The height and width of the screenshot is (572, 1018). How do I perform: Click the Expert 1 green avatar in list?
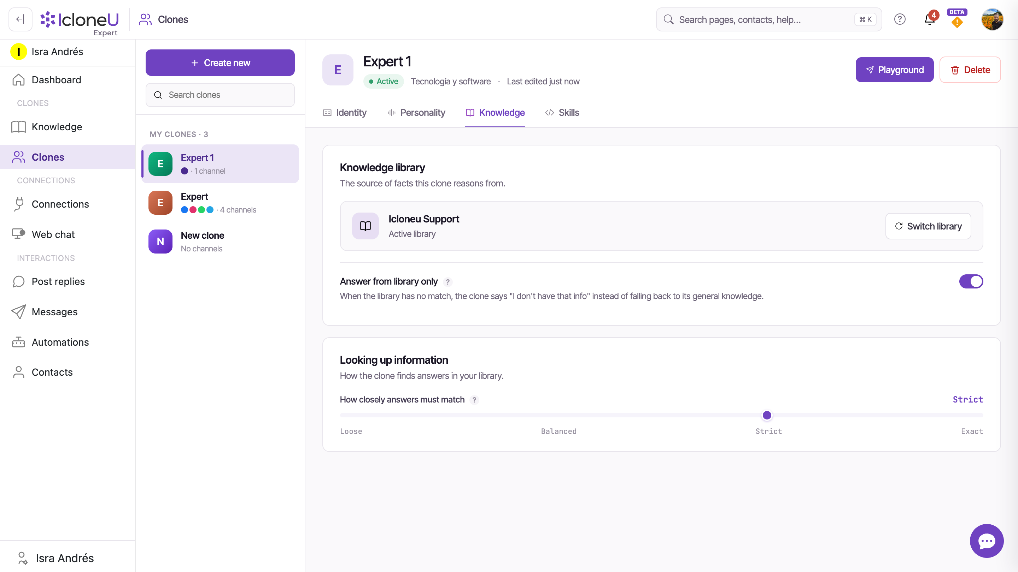pyautogui.click(x=160, y=164)
